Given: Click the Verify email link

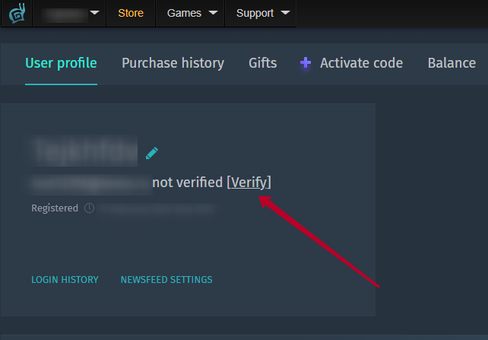Looking at the screenshot, I should click(249, 182).
